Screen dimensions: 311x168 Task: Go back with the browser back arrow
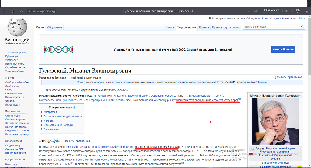(x=5, y=11)
